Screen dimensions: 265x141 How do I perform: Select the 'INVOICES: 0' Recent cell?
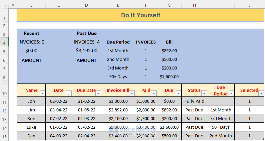(x=31, y=42)
